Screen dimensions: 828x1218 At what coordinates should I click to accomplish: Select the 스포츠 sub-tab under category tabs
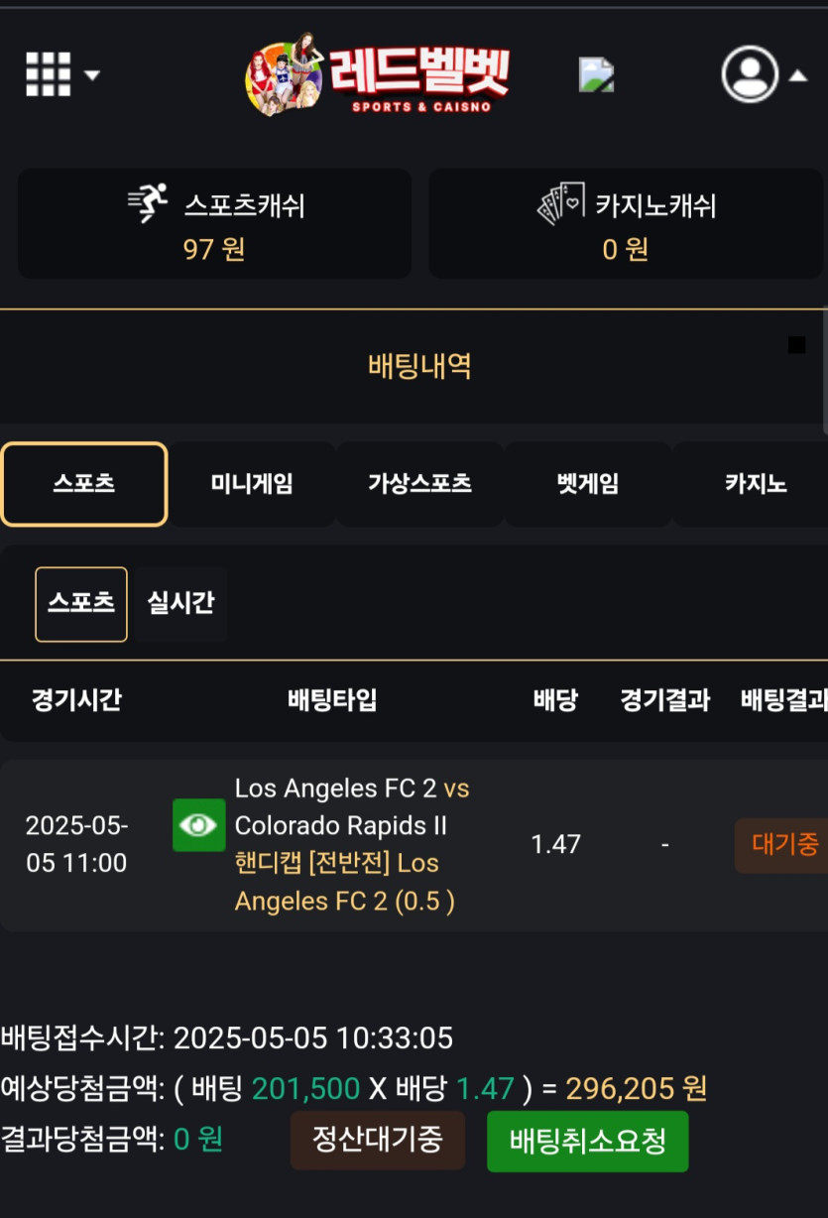point(81,604)
